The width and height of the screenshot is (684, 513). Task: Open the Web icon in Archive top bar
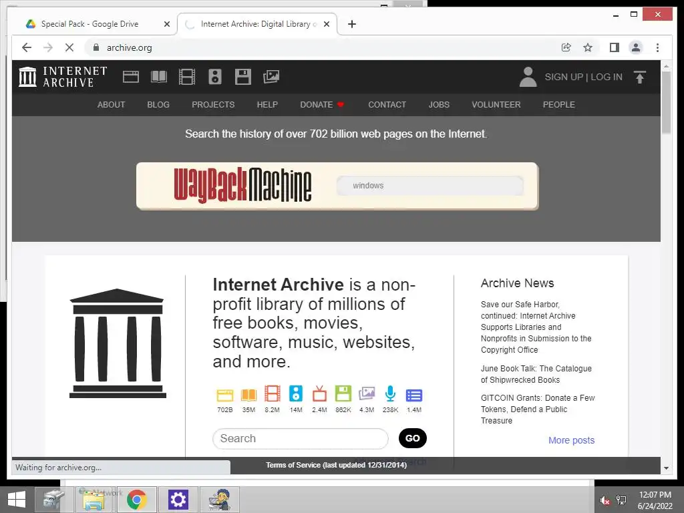(x=131, y=77)
